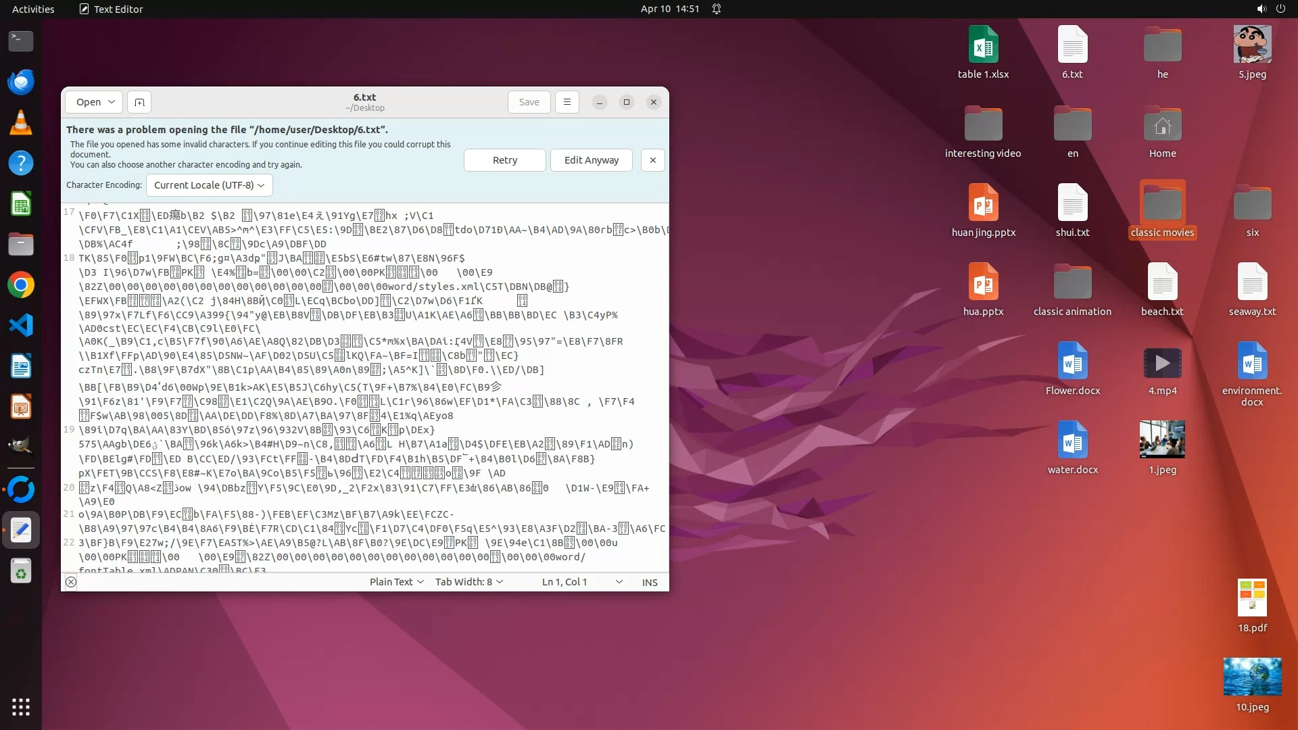1298x730 pixels.
Task: Launch Google Chrome from the dock
Action: (x=21, y=285)
